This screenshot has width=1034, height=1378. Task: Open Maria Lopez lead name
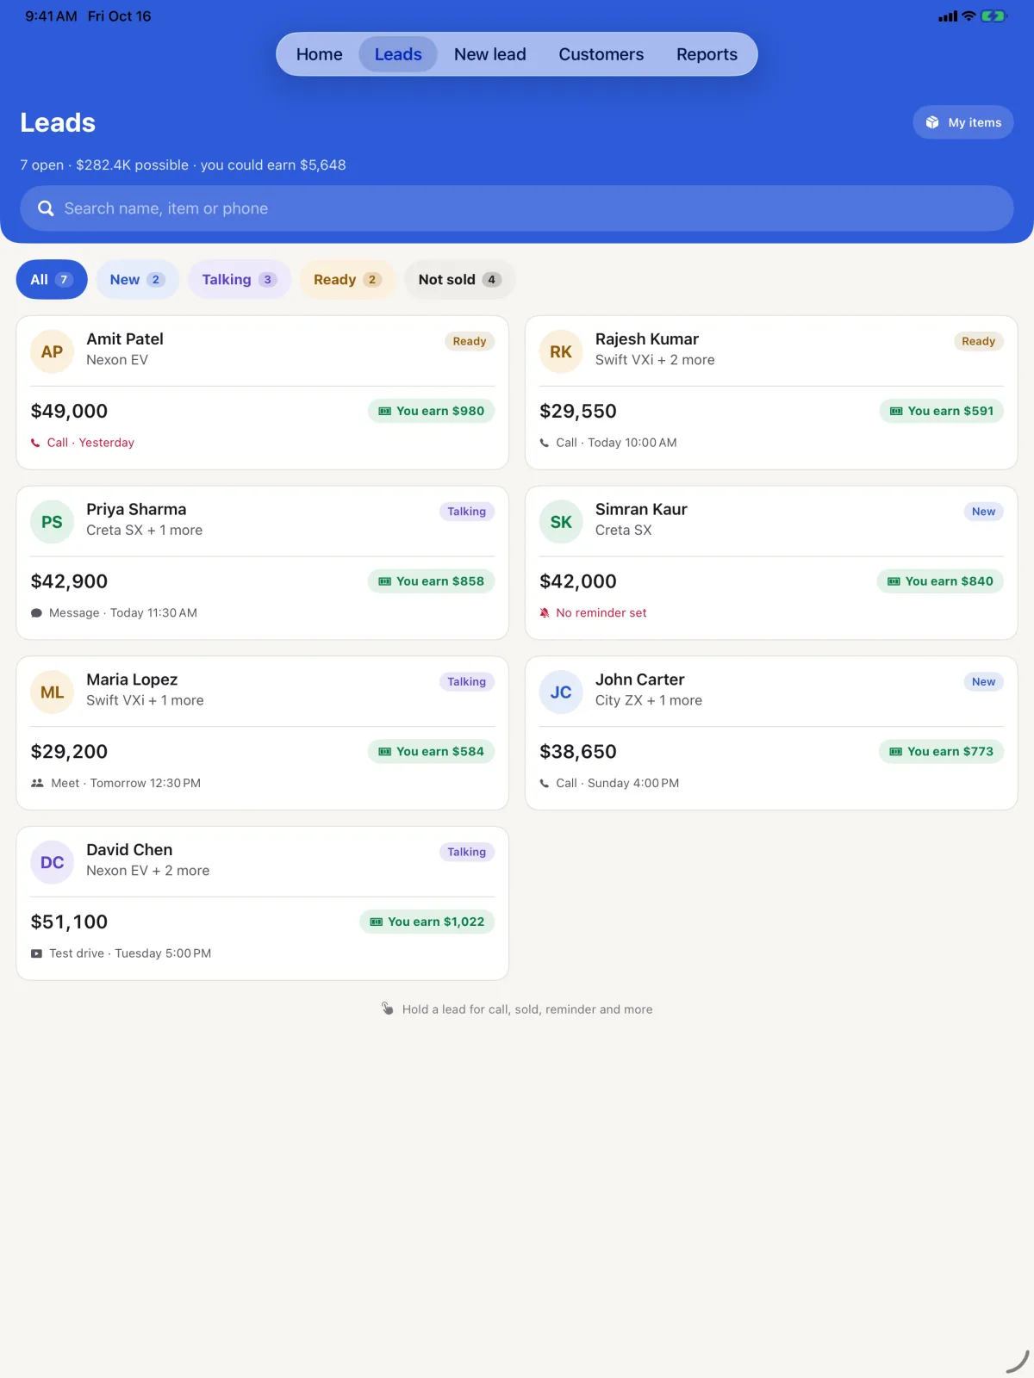click(x=132, y=680)
